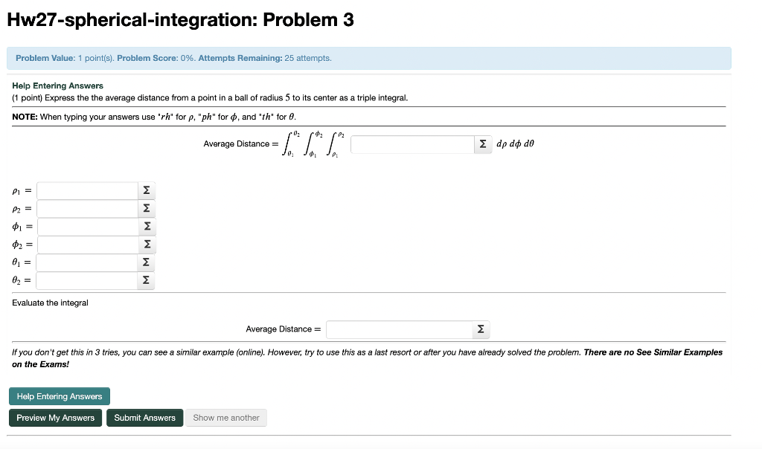The image size is (762, 449).
Task: Click the Σ icon next to θ1
Action: tap(146, 262)
